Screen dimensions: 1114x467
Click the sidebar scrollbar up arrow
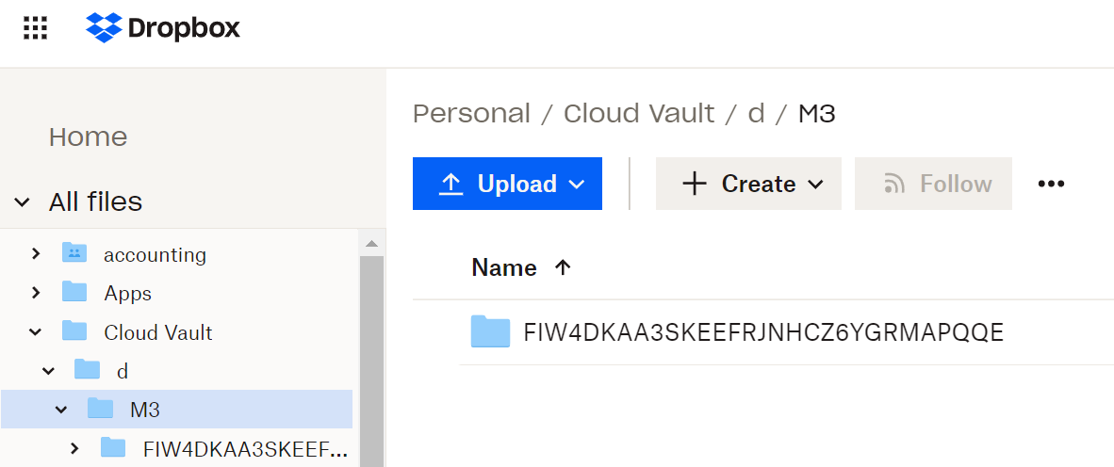tap(371, 244)
